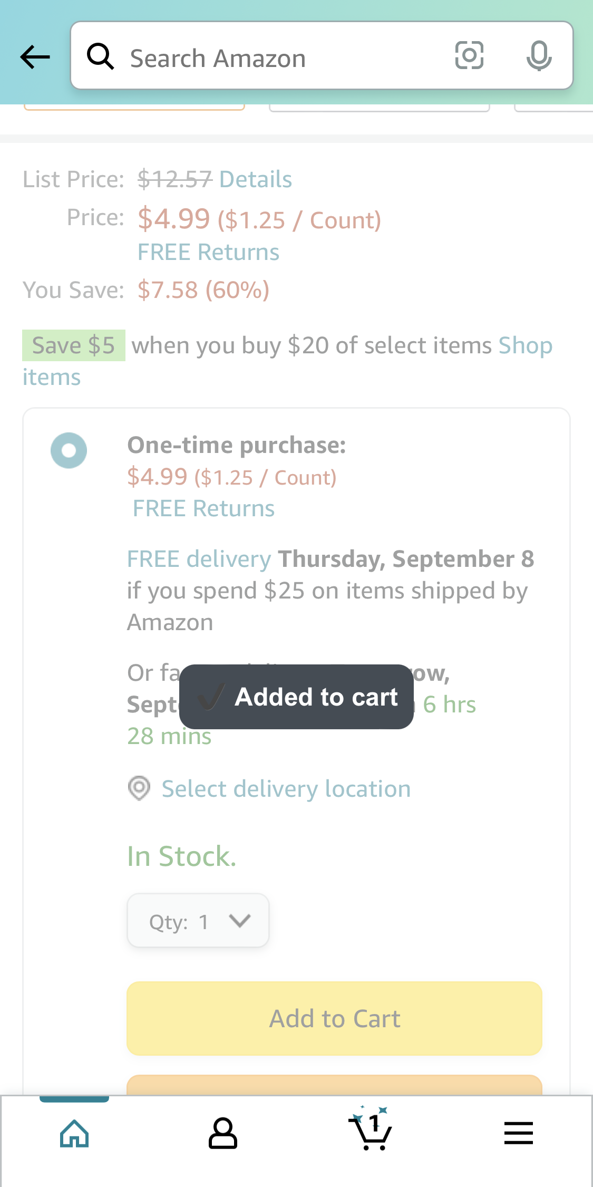This screenshot has height=1187, width=593.
Task: Open Details next to the list price
Action: pyautogui.click(x=255, y=179)
